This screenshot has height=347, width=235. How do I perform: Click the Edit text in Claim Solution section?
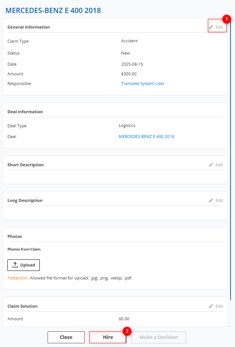[x=219, y=306]
